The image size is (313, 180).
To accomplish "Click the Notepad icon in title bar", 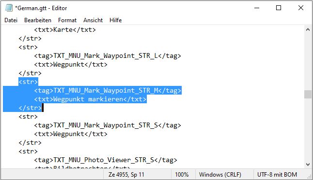I will tap(9, 8).
